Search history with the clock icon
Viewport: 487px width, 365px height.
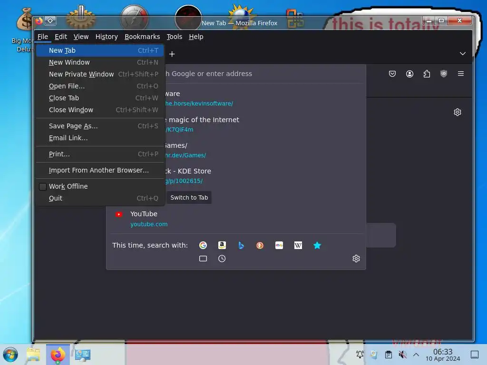click(x=222, y=259)
